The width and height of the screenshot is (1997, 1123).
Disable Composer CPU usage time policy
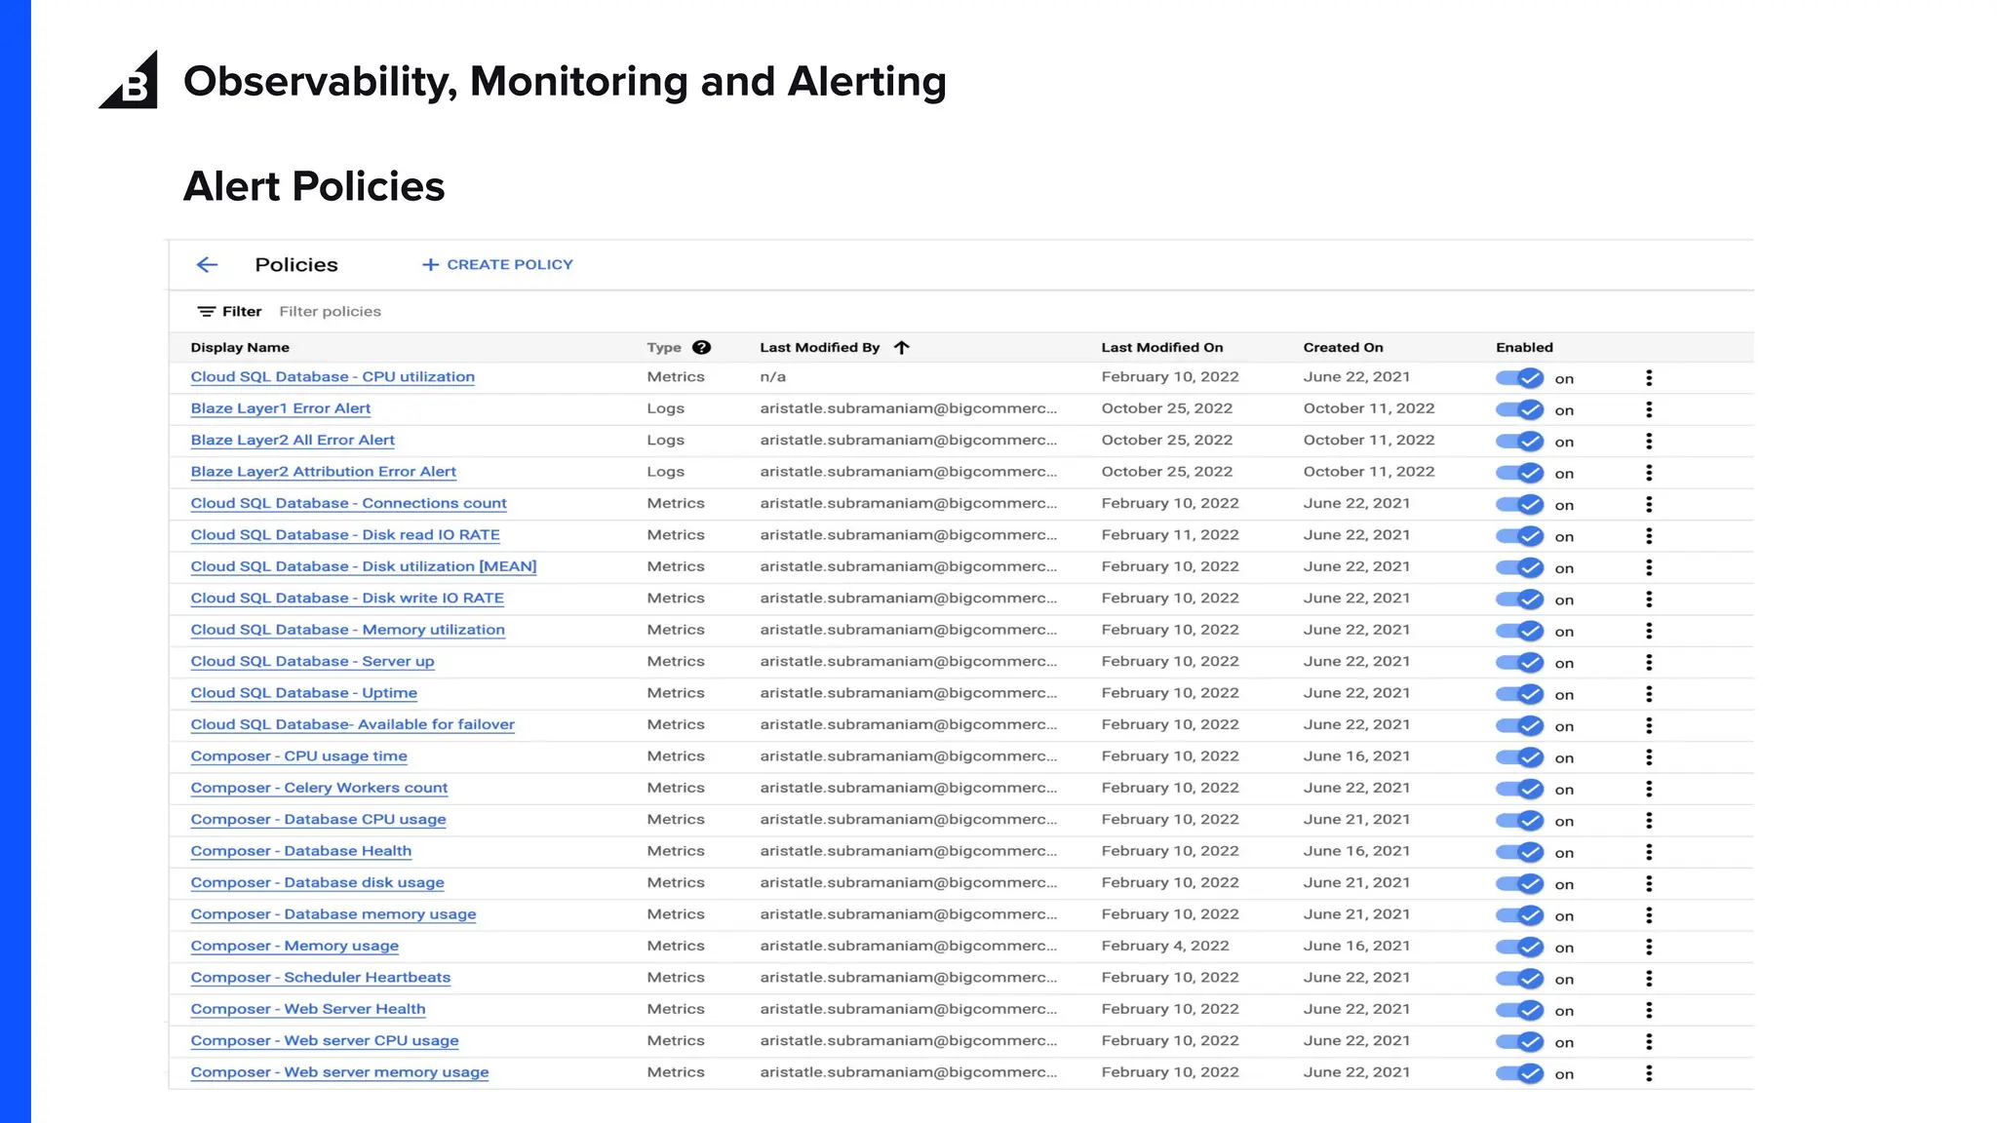[1519, 757]
